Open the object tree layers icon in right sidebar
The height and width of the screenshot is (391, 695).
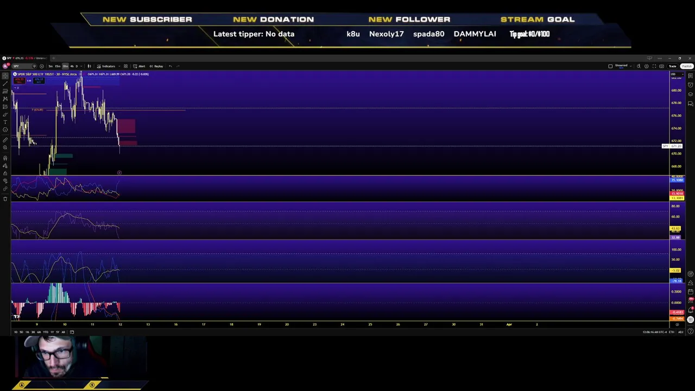tap(691, 94)
